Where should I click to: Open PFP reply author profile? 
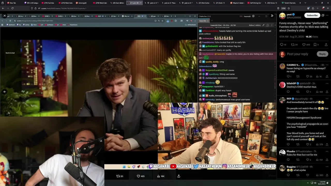pos(289,99)
